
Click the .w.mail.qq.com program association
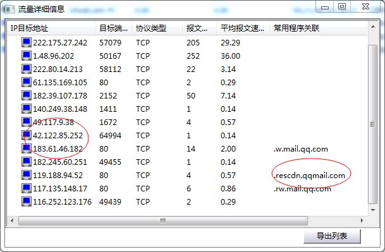click(x=301, y=149)
